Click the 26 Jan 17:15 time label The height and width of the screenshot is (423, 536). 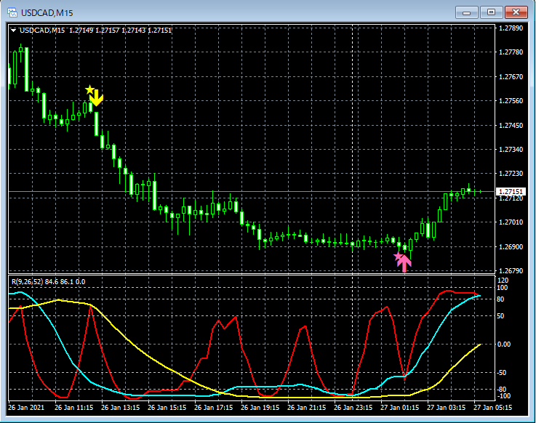(213, 407)
